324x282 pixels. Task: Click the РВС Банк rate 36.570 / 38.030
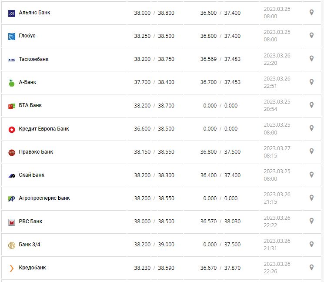tap(220, 222)
